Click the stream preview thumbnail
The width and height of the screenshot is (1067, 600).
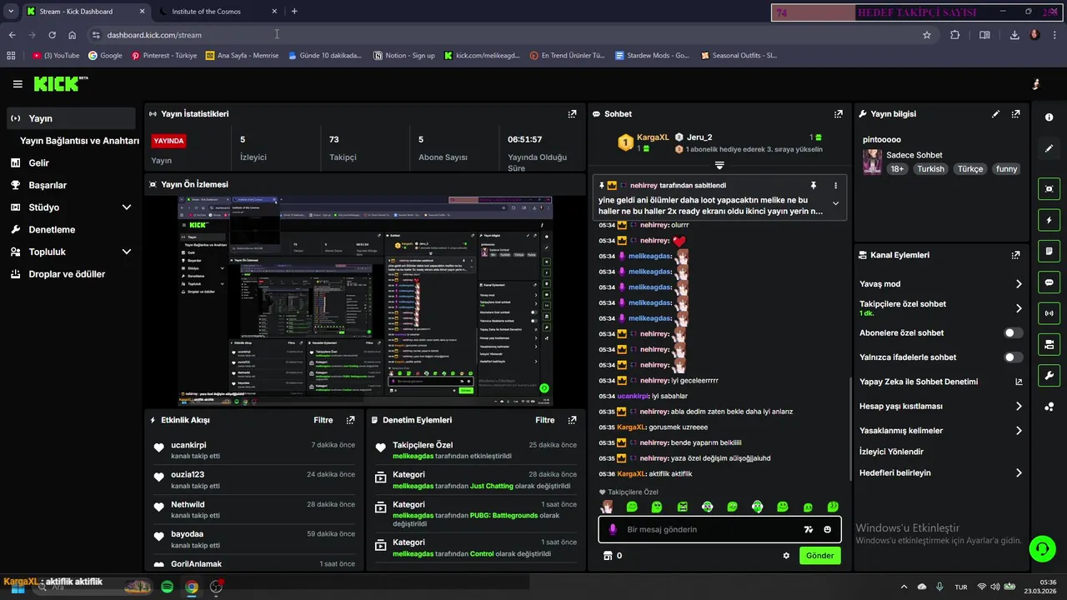click(365, 301)
